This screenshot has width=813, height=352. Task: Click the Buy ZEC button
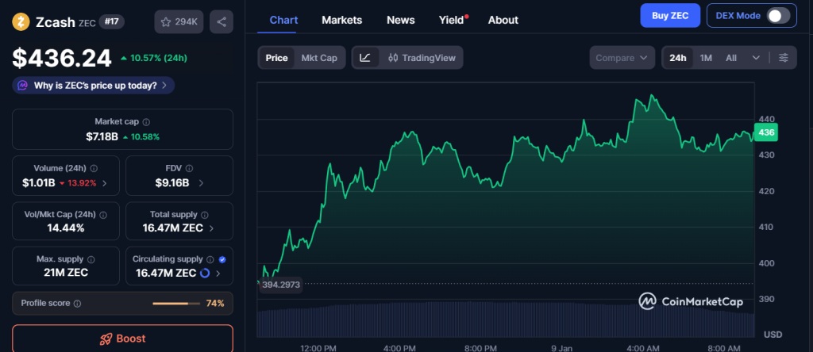(670, 16)
